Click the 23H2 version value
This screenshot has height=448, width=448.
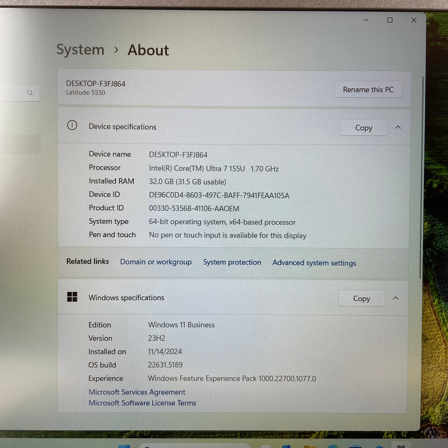(x=157, y=338)
